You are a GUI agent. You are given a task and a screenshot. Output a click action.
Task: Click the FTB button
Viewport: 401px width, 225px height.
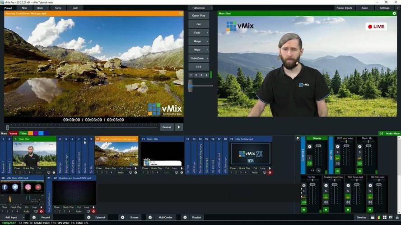(x=199, y=67)
